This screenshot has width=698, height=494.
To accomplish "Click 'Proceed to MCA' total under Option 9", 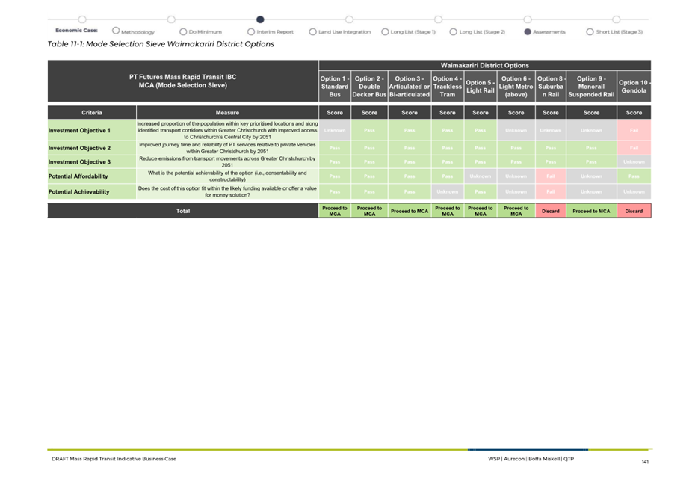I will pyautogui.click(x=591, y=211).
